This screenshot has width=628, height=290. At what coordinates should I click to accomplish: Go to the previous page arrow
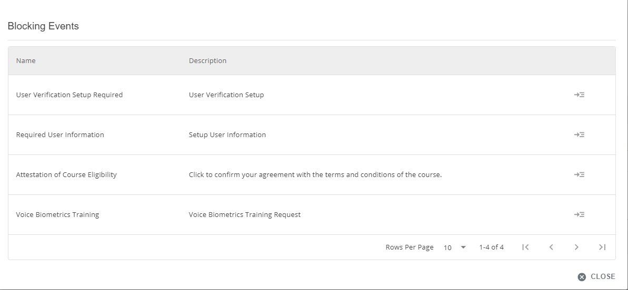pyautogui.click(x=551, y=247)
